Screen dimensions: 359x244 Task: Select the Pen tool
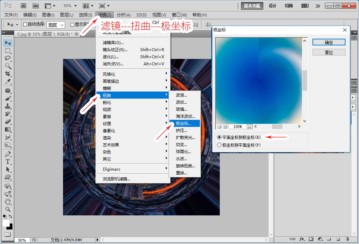tap(8, 154)
